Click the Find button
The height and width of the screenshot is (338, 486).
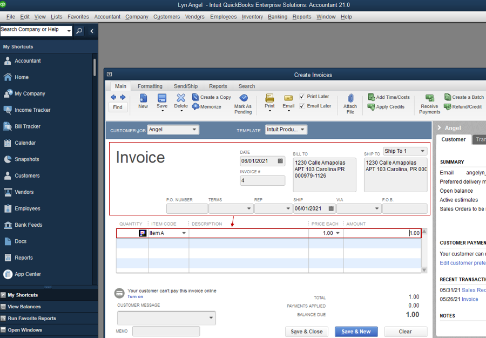118,107
